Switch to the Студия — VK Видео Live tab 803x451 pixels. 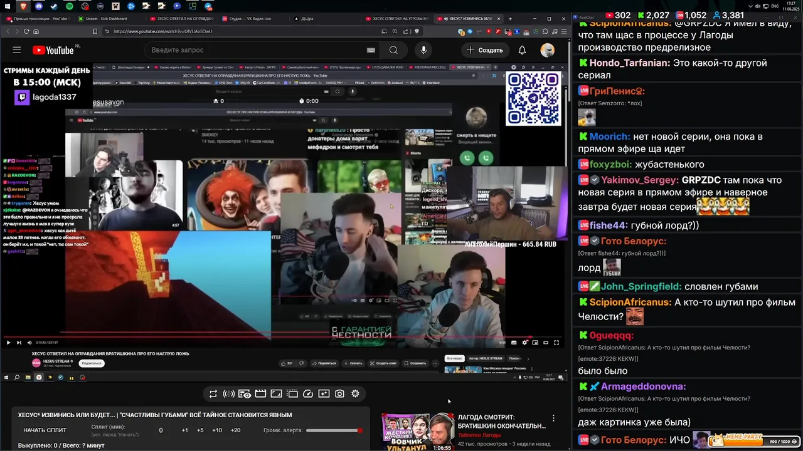coord(253,19)
